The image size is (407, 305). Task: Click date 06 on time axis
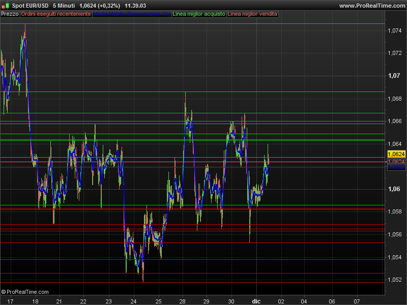click(332, 301)
